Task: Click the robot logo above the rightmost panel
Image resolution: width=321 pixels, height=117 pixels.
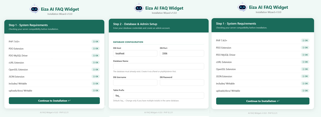Action: pyautogui.click(x=242, y=7)
